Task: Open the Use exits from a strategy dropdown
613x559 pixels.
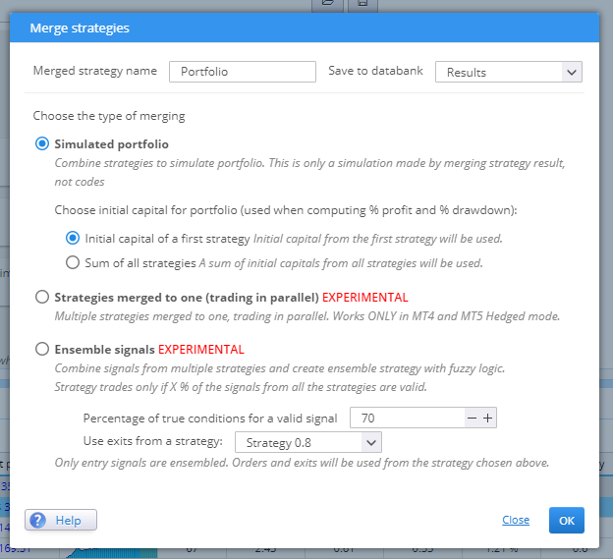Action: [308, 442]
